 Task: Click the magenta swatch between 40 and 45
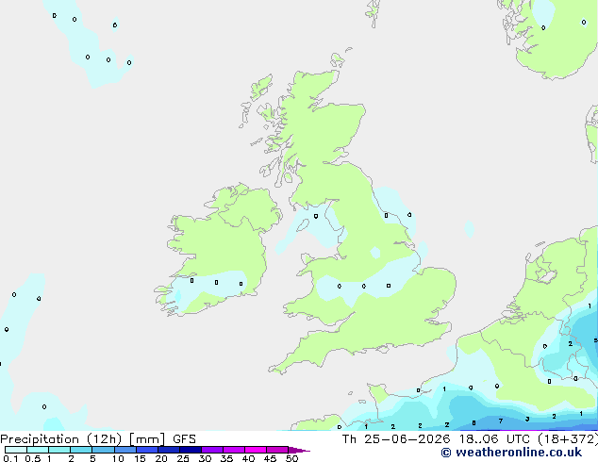tap(256, 450)
